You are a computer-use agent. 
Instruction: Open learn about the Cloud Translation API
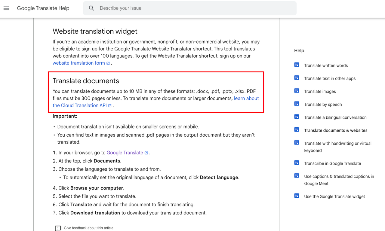[x=246, y=98]
